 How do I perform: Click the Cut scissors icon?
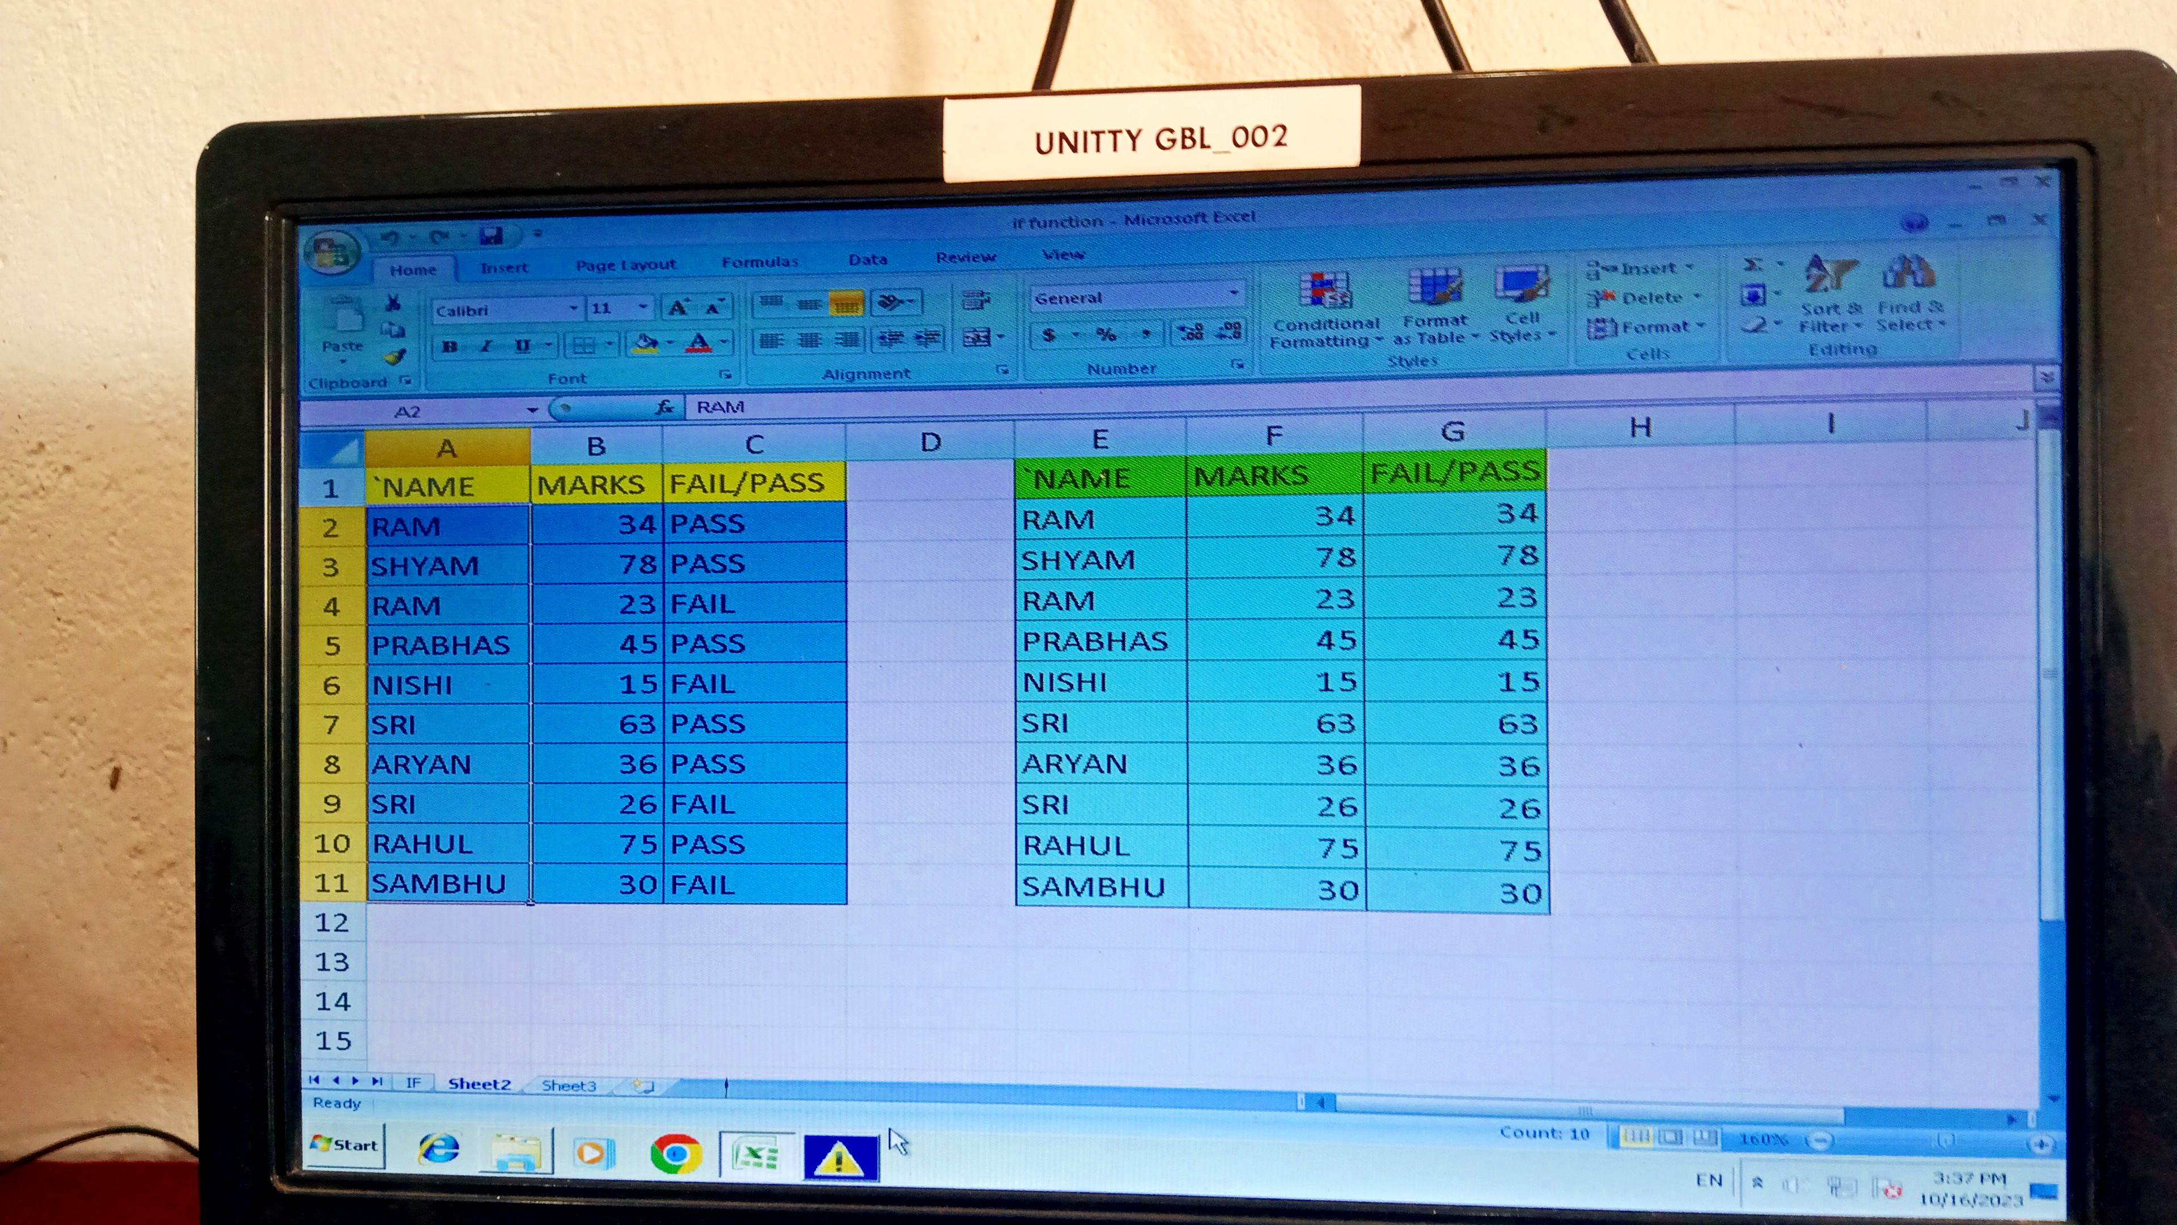[393, 302]
